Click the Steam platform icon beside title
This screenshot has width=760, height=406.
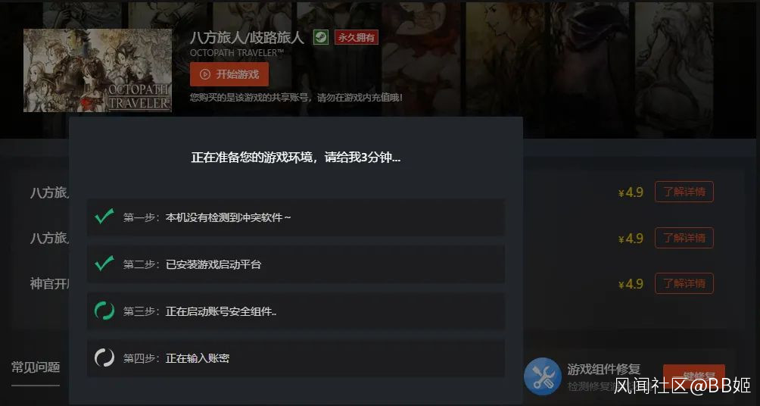coord(320,37)
